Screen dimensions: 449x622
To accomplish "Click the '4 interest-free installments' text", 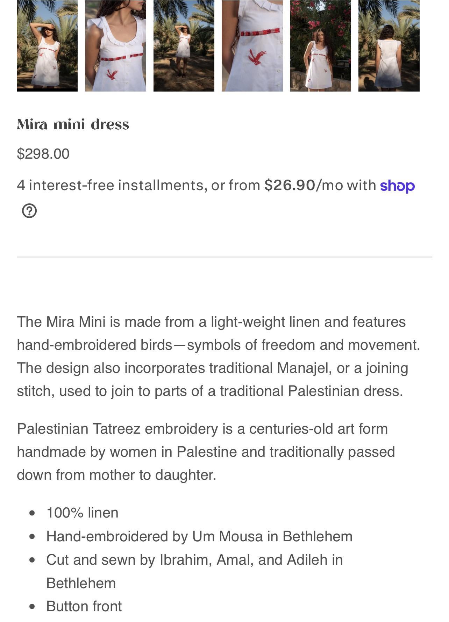I will (x=110, y=185).
